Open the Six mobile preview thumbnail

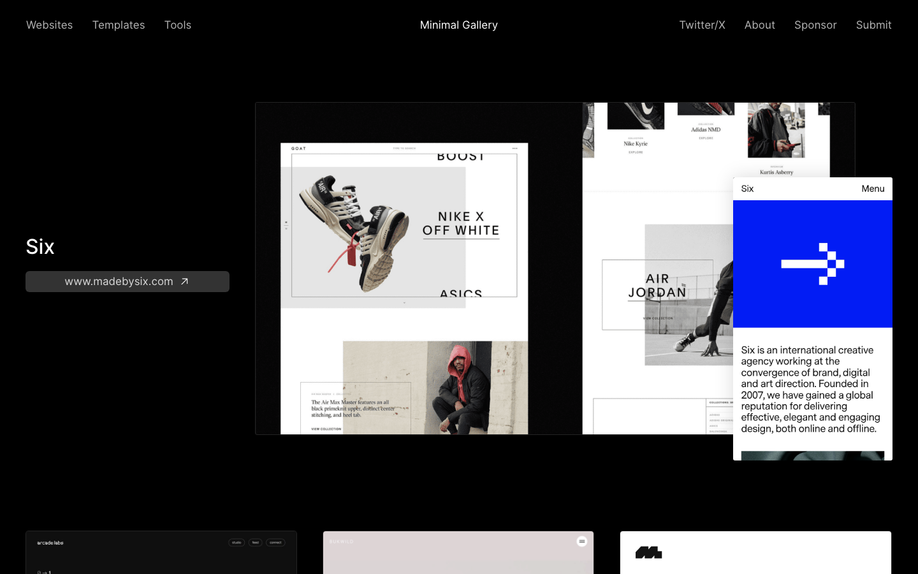pyautogui.click(x=813, y=319)
